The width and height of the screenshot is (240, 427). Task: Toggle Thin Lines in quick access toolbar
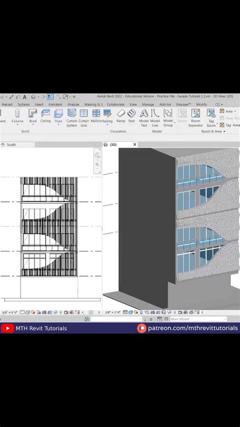click(x=50, y=97)
